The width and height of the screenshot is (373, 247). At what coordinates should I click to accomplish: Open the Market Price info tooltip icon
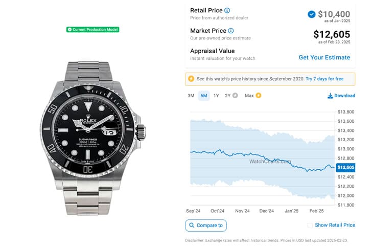tap(231, 31)
